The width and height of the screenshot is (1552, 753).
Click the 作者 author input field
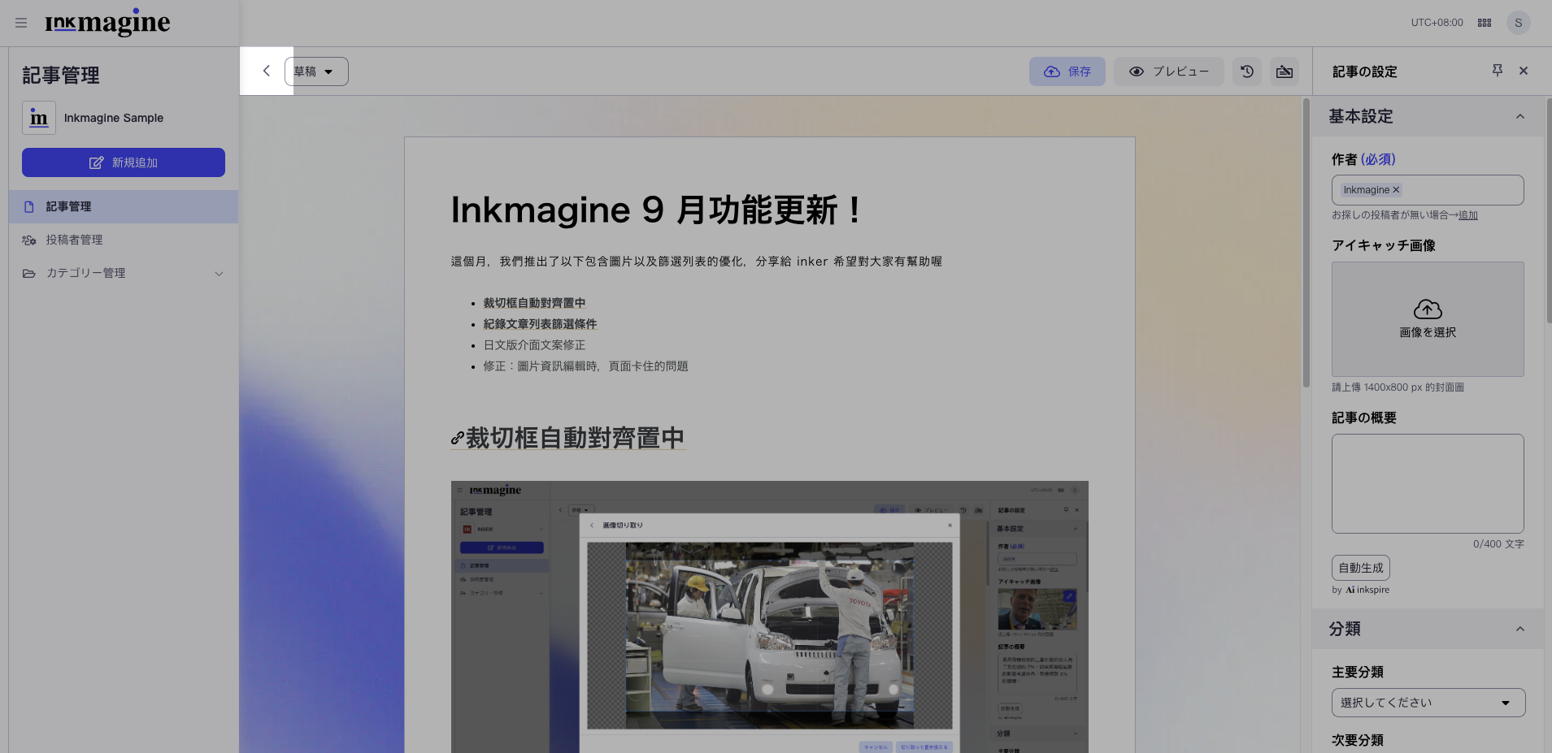1428,190
